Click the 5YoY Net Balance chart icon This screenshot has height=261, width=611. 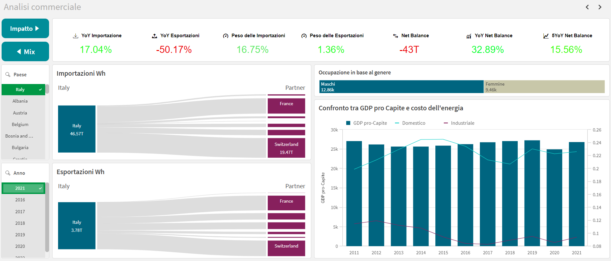click(546, 36)
